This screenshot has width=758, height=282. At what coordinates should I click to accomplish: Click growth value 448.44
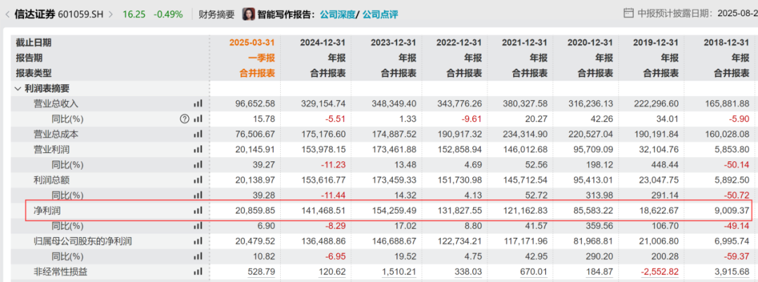coord(667,165)
